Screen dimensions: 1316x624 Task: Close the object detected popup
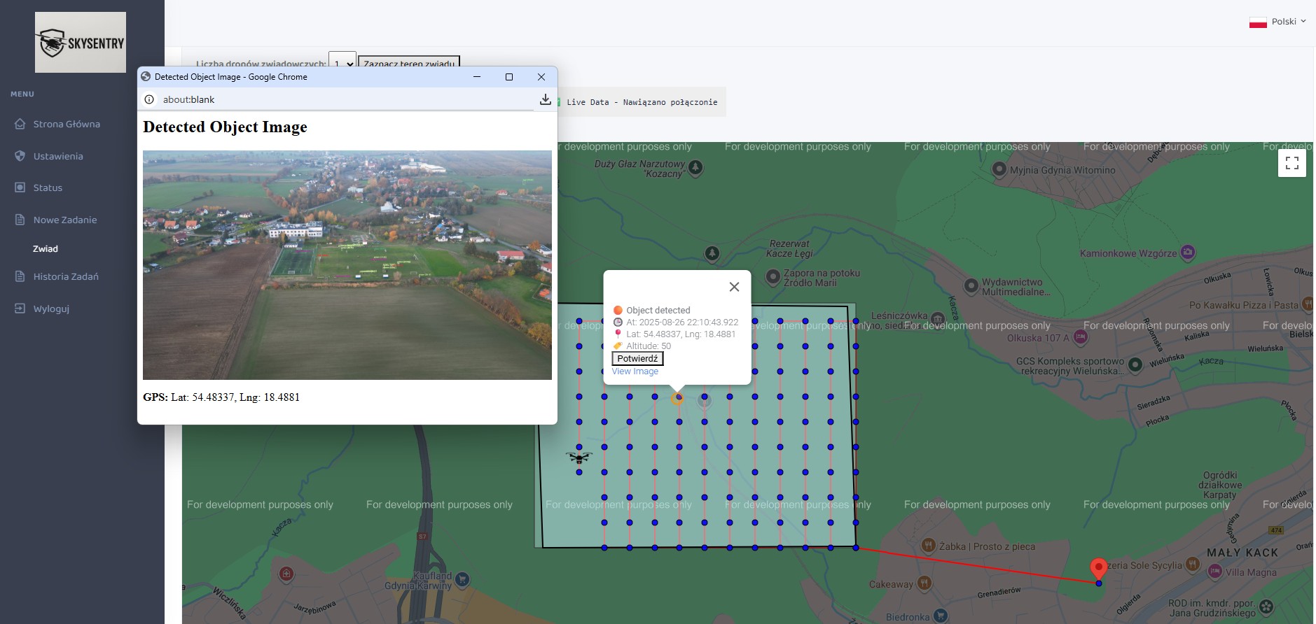(x=734, y=287)
